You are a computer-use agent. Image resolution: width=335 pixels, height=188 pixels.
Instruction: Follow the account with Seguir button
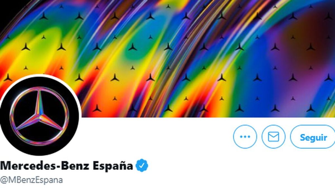click(313, 137)
